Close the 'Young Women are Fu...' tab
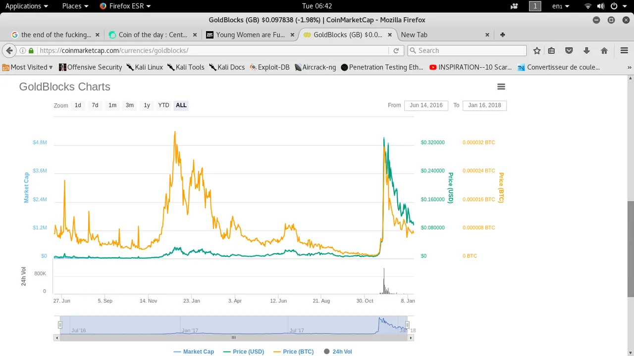This screenshot has width=634, height=356. [x=292, y=35]
